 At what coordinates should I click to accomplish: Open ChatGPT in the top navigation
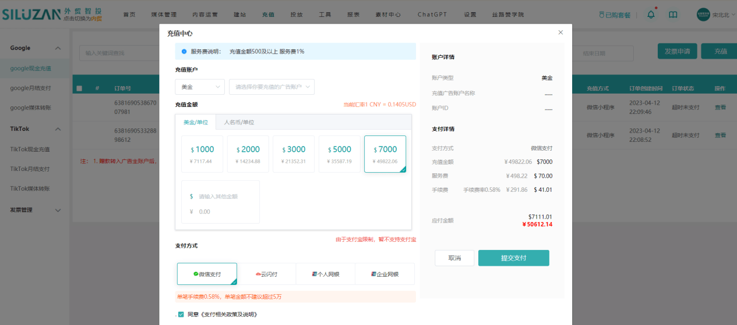pos(432,15)
